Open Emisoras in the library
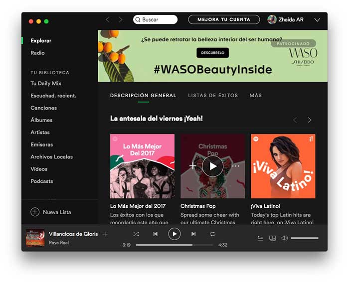Screen dimensions: 349x282 [x=41, y=144]
